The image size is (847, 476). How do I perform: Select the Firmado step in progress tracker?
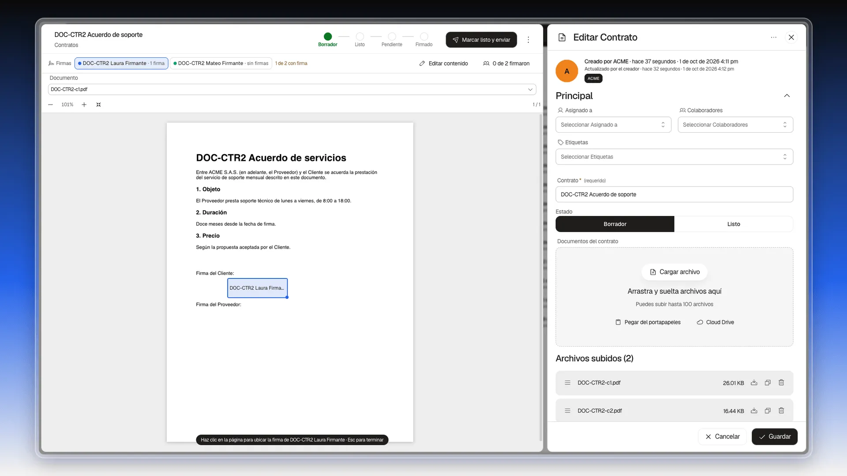[424, 39]
